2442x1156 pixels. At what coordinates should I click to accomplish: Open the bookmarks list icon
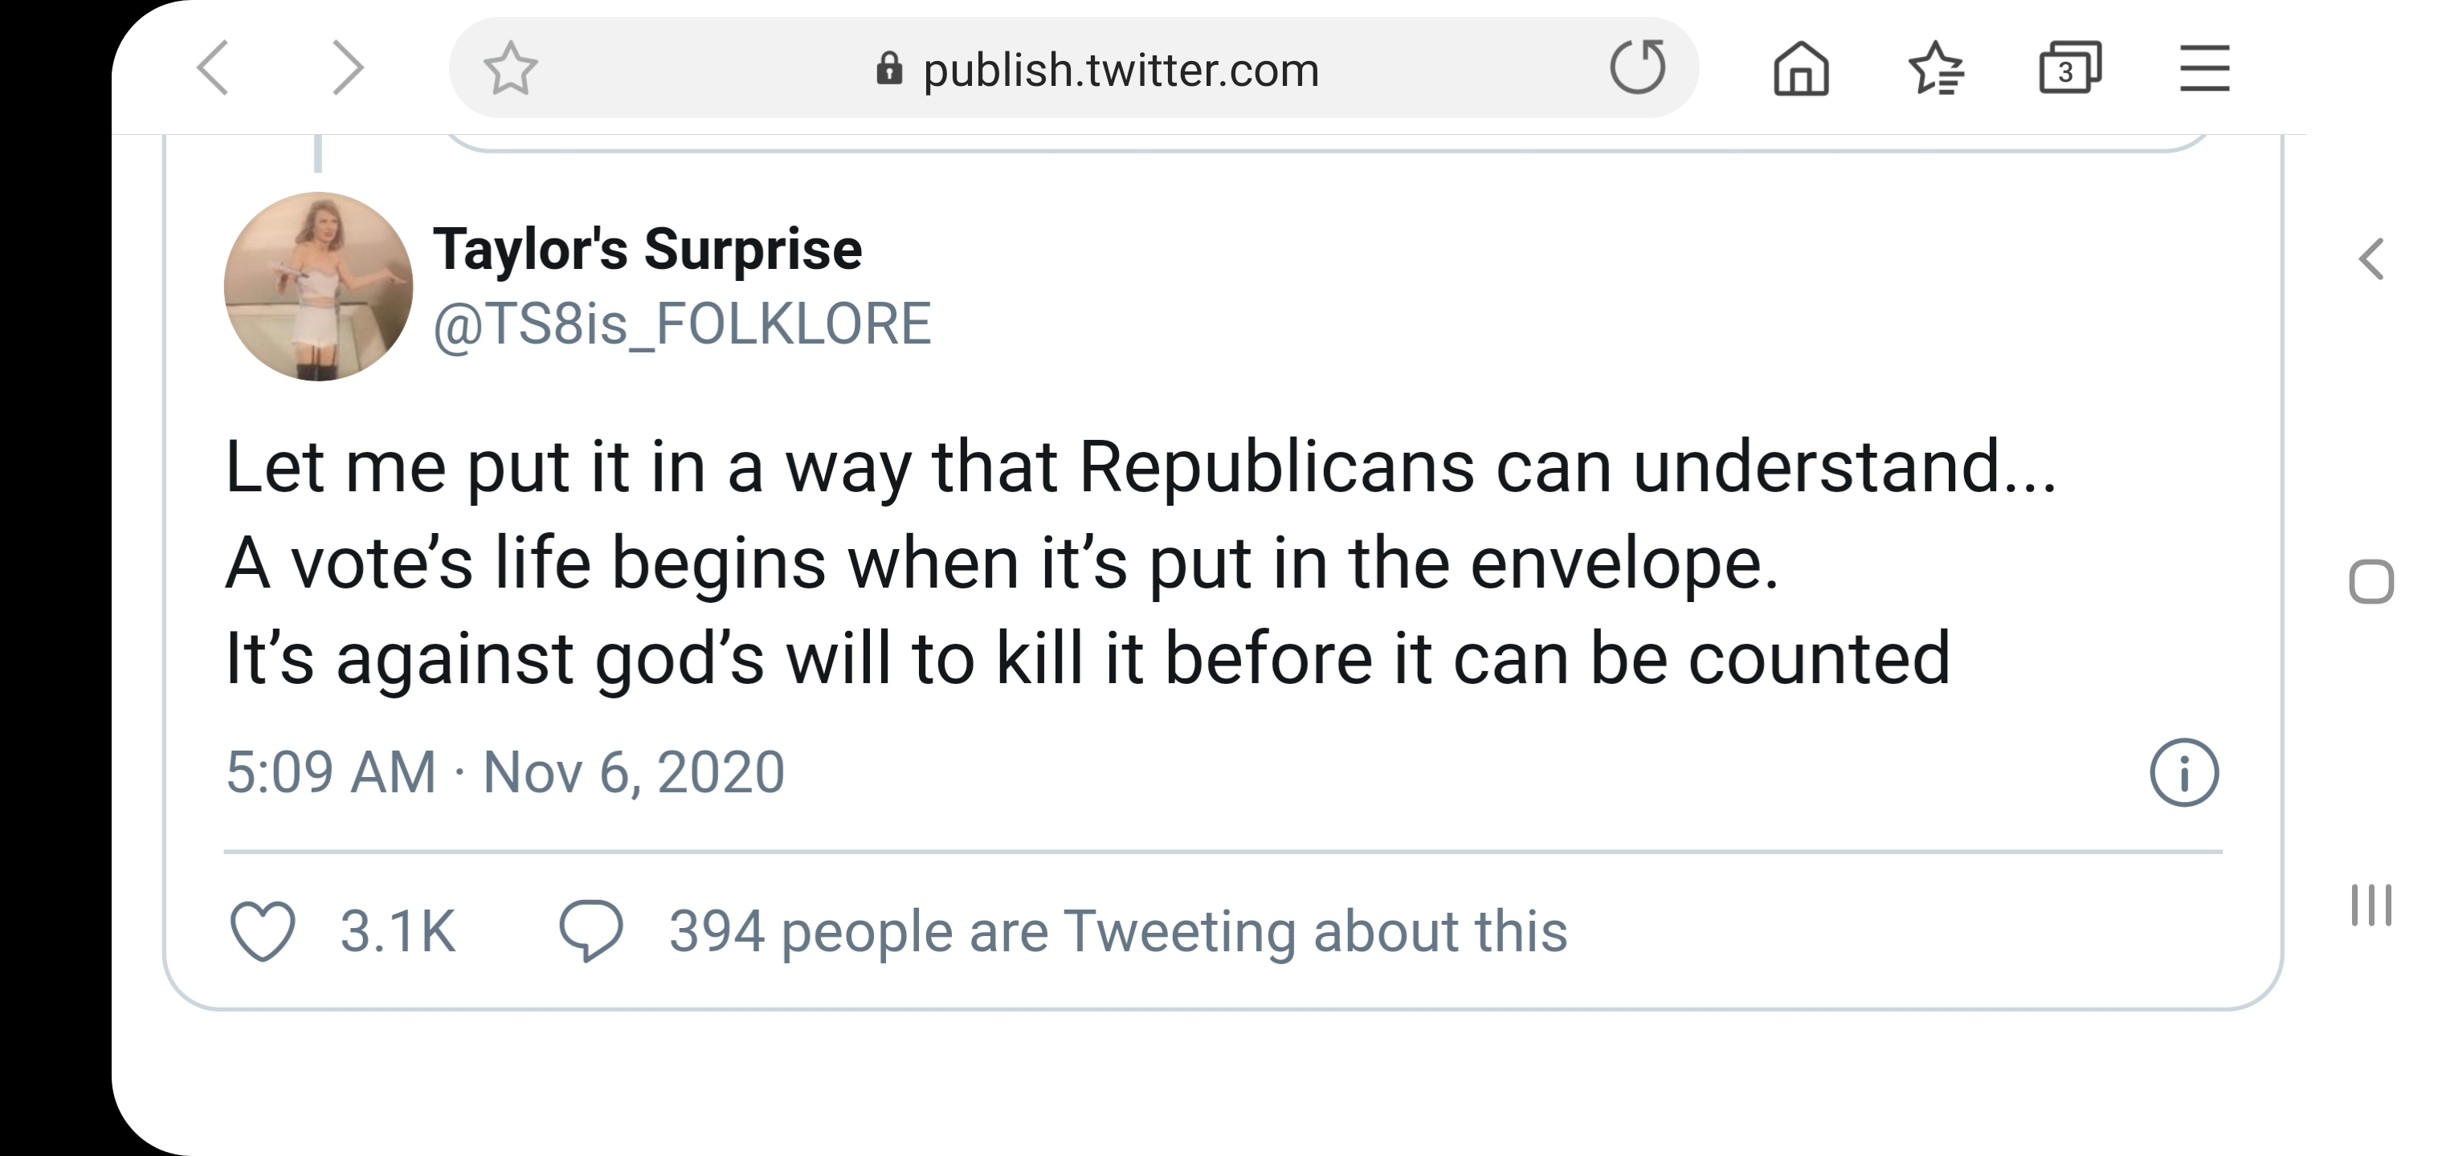click(x=1935, y=69)
